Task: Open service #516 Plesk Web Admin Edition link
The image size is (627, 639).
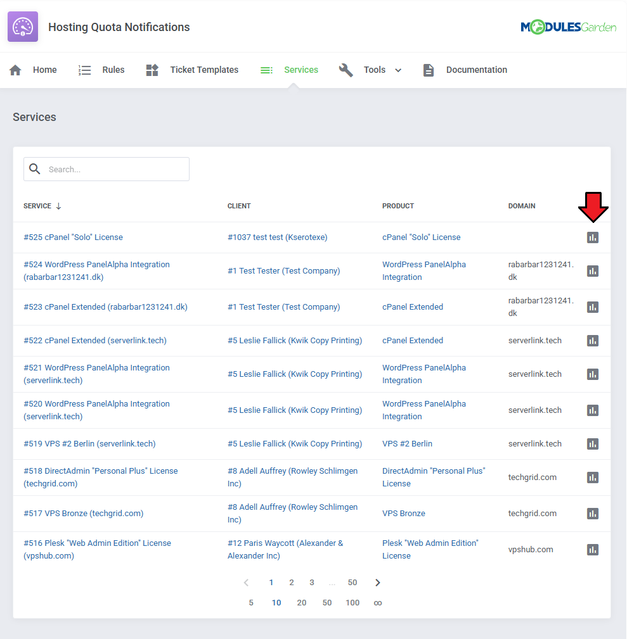Action: click(98, 549)
